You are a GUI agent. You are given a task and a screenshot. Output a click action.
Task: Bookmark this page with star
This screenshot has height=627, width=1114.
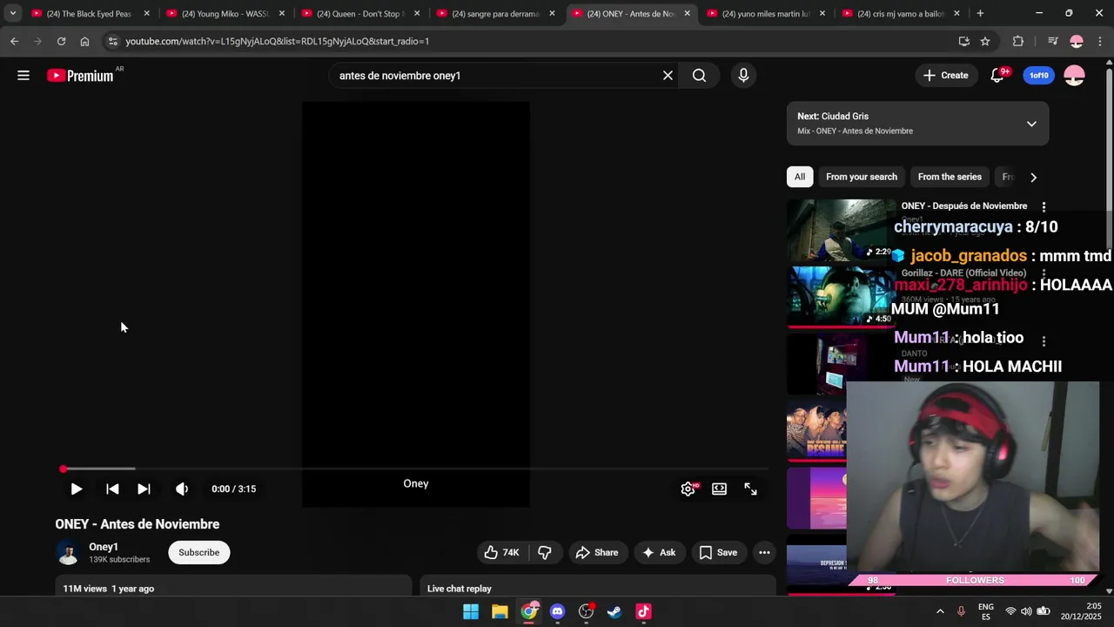985,41
